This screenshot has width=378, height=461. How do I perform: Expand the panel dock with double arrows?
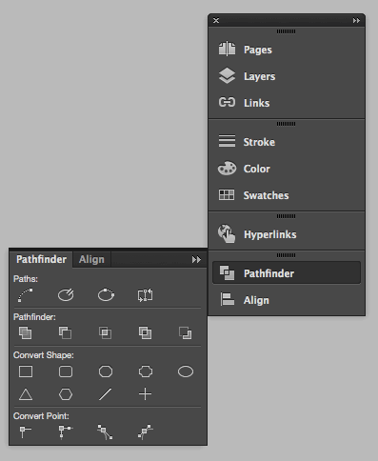tap(356, 21)
